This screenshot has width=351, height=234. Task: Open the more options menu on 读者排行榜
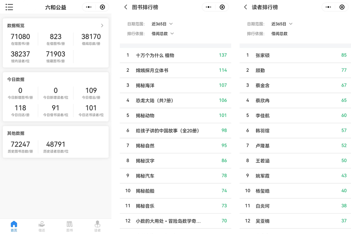(329, 7)
